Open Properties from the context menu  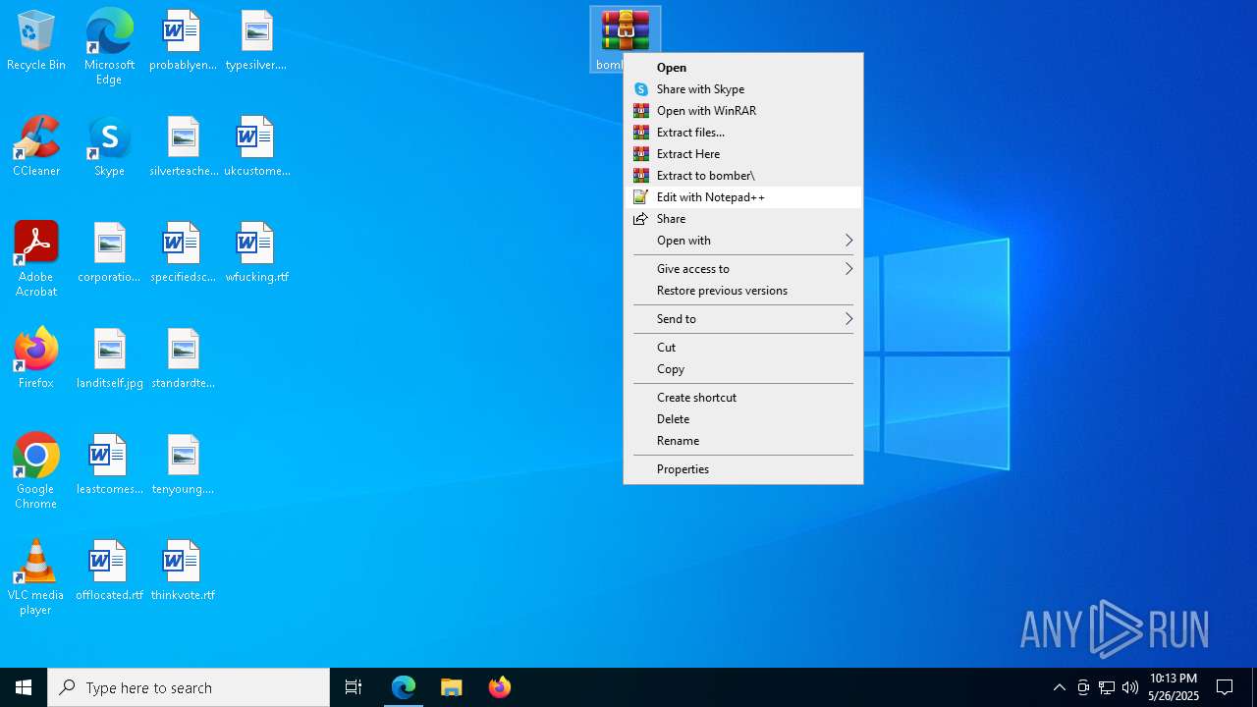743,469
